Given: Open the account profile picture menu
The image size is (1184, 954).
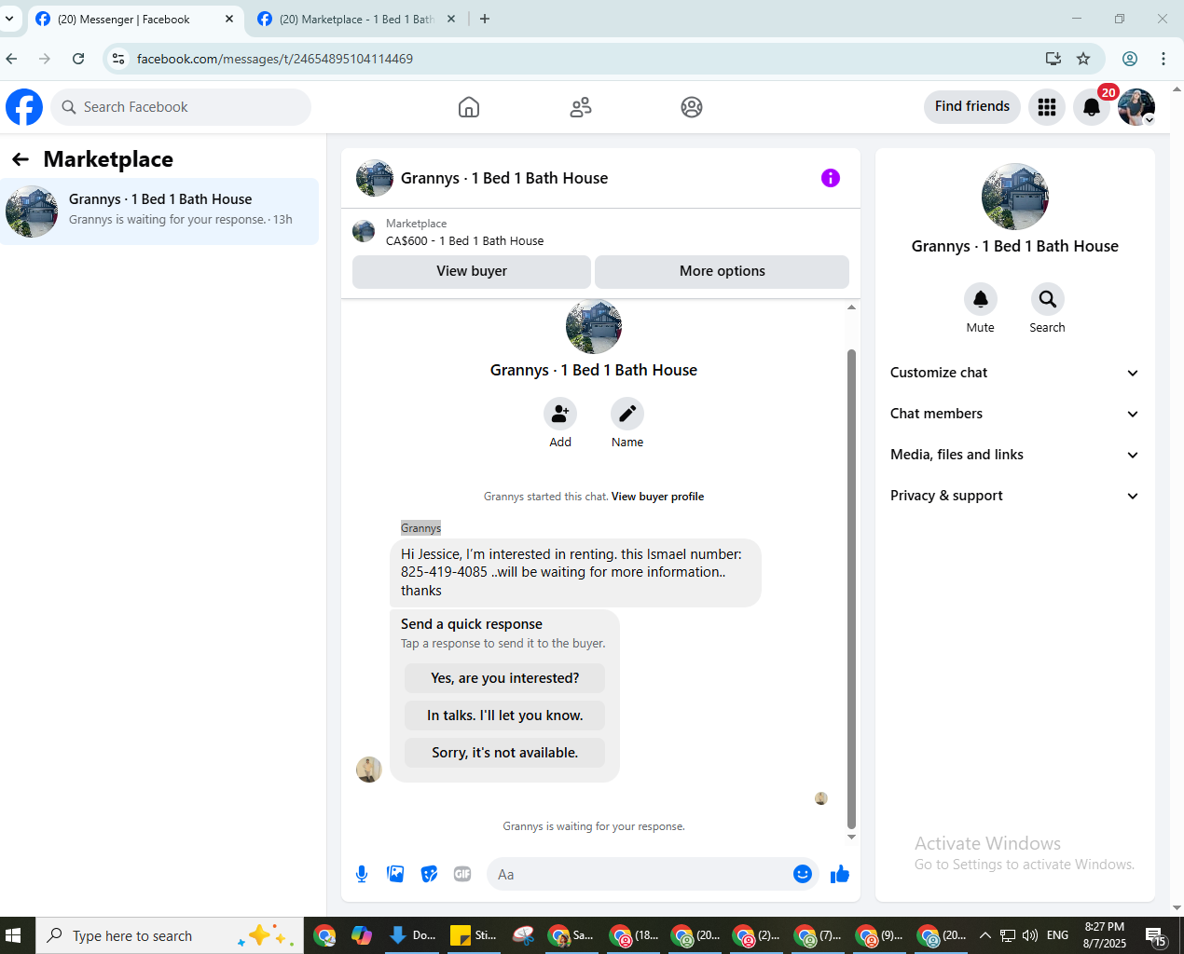Looking at the screenshot, I should pyautogui.click(x=1136, y=107).
